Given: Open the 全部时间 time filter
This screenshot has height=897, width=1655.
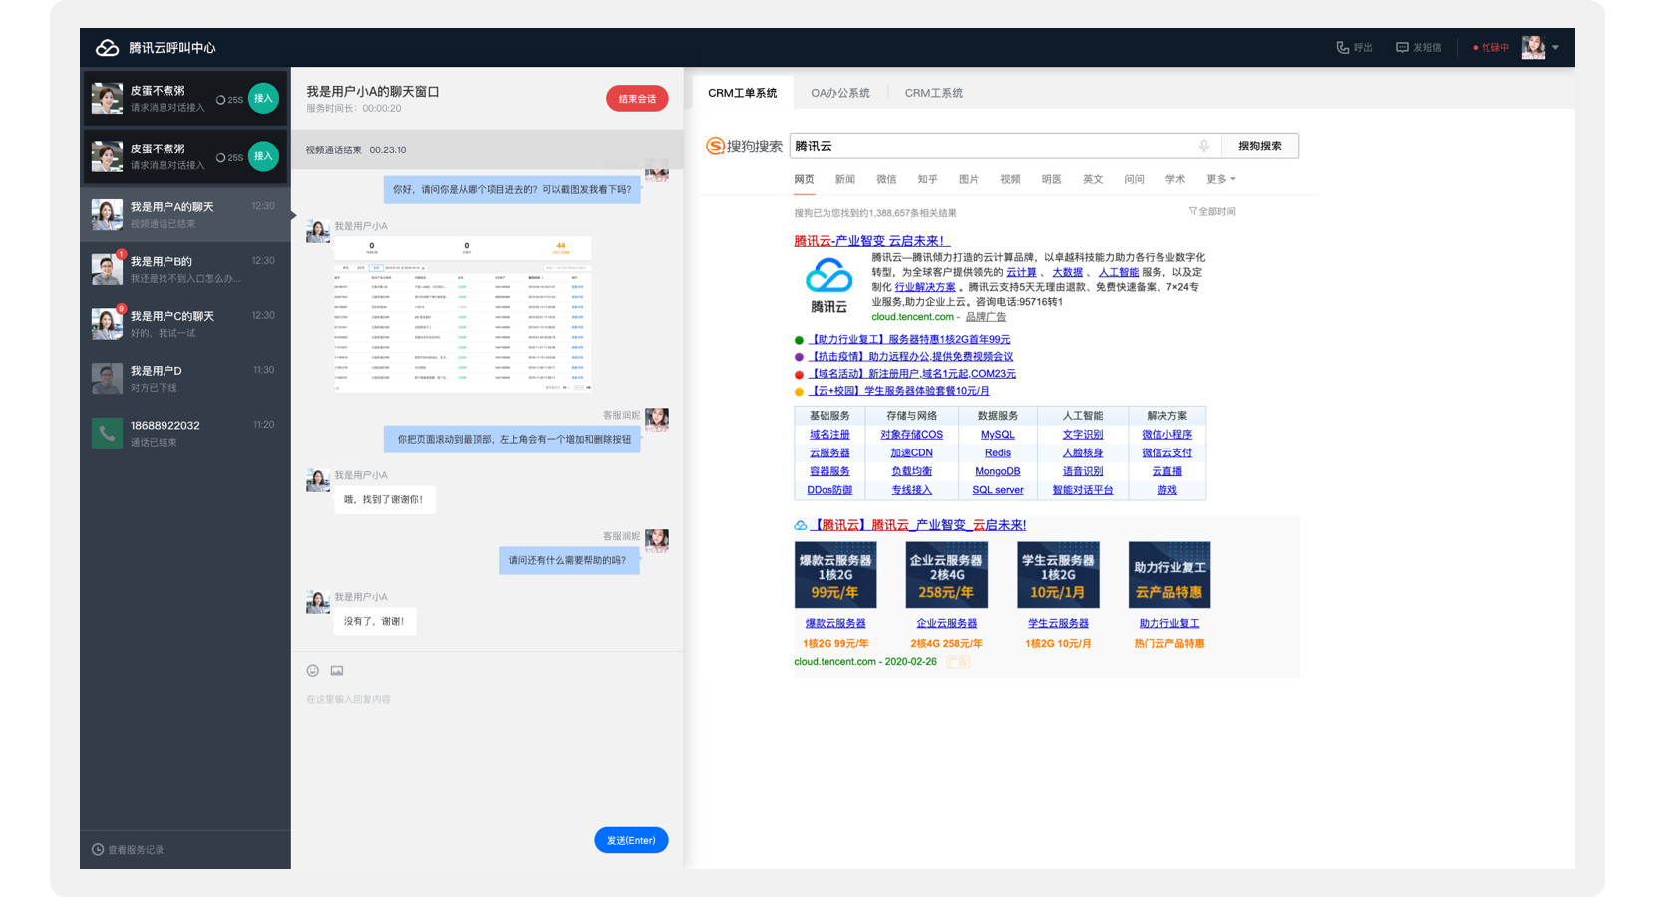Looking at the screenshot, I should coord(1212,212).
